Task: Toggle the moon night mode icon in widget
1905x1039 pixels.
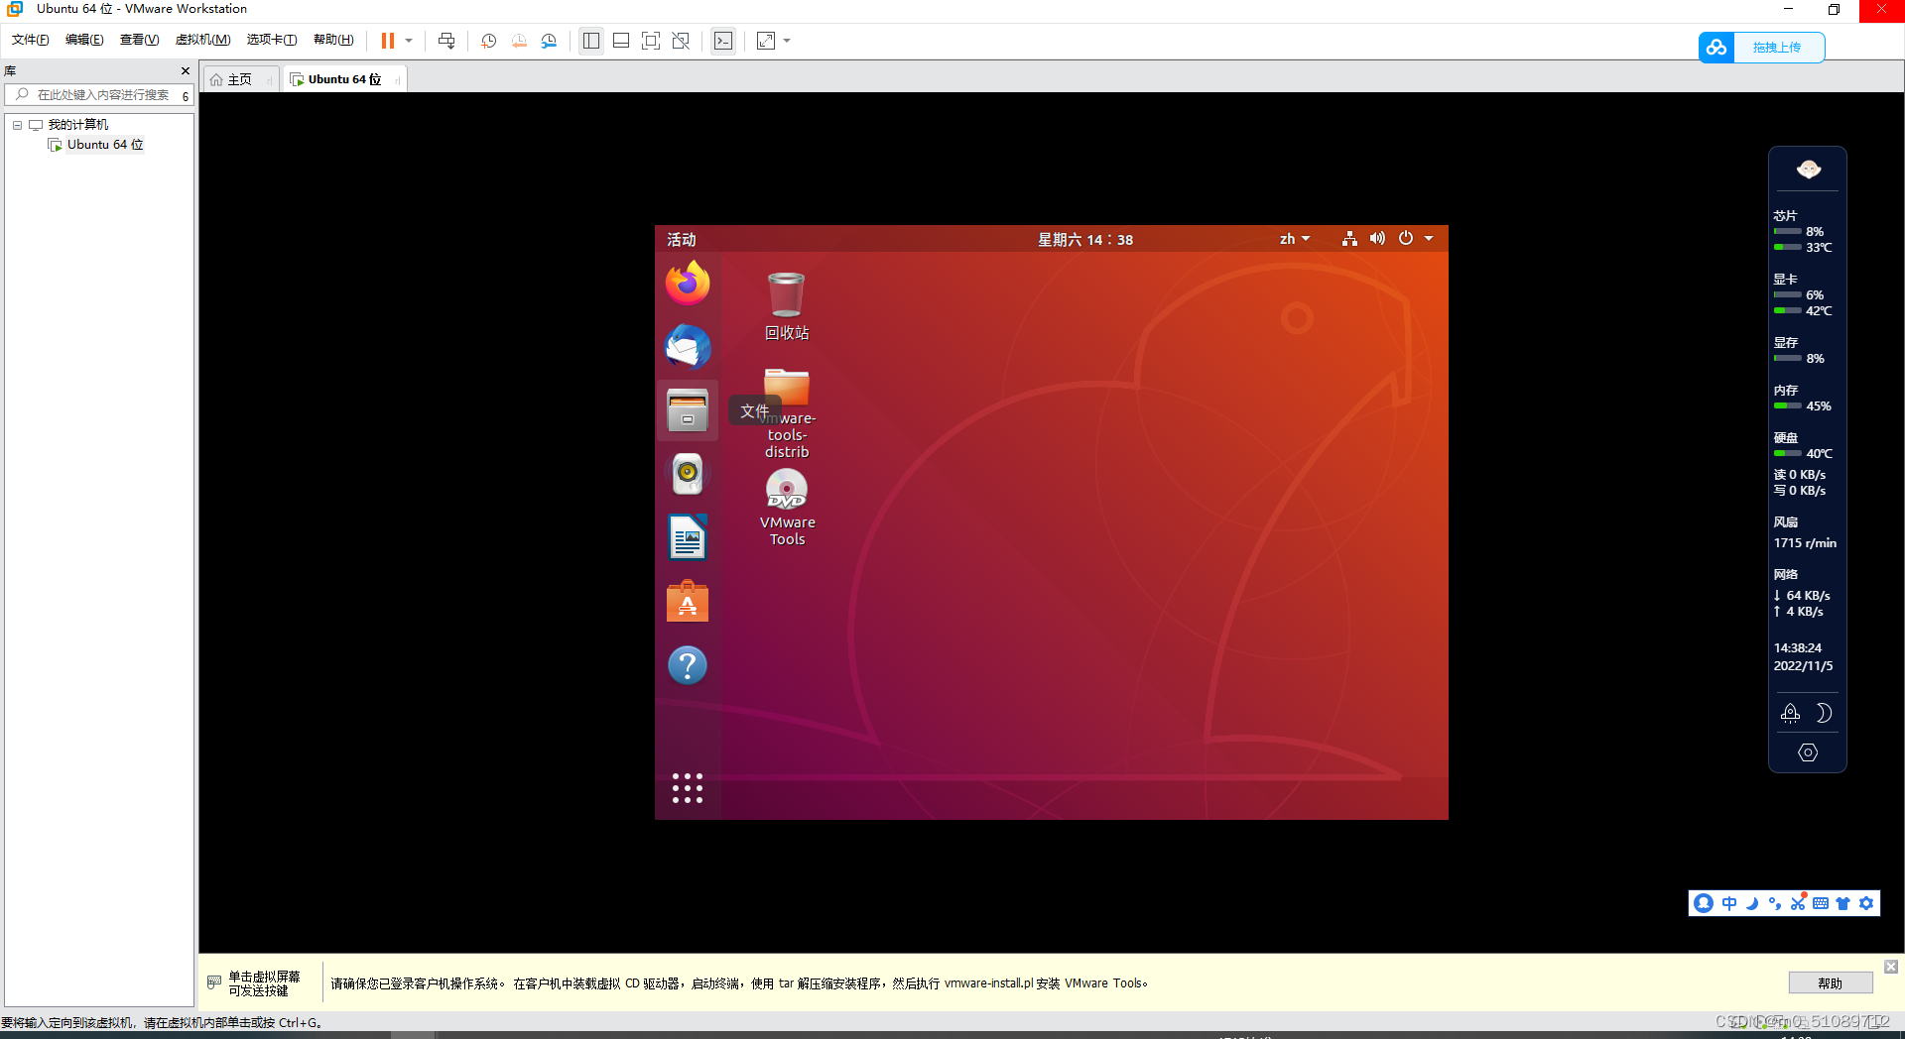Action: (1824, 713)
